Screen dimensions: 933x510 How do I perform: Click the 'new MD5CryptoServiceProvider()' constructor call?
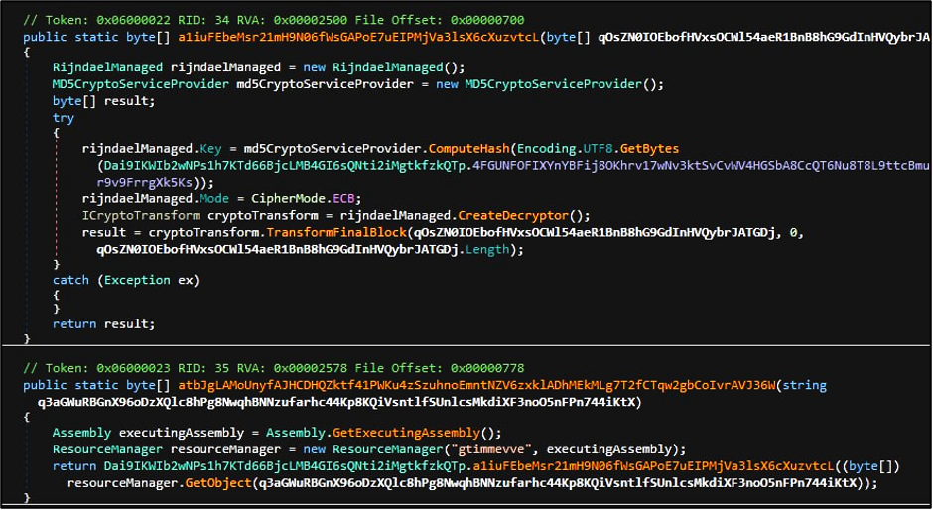click(550, 84)
